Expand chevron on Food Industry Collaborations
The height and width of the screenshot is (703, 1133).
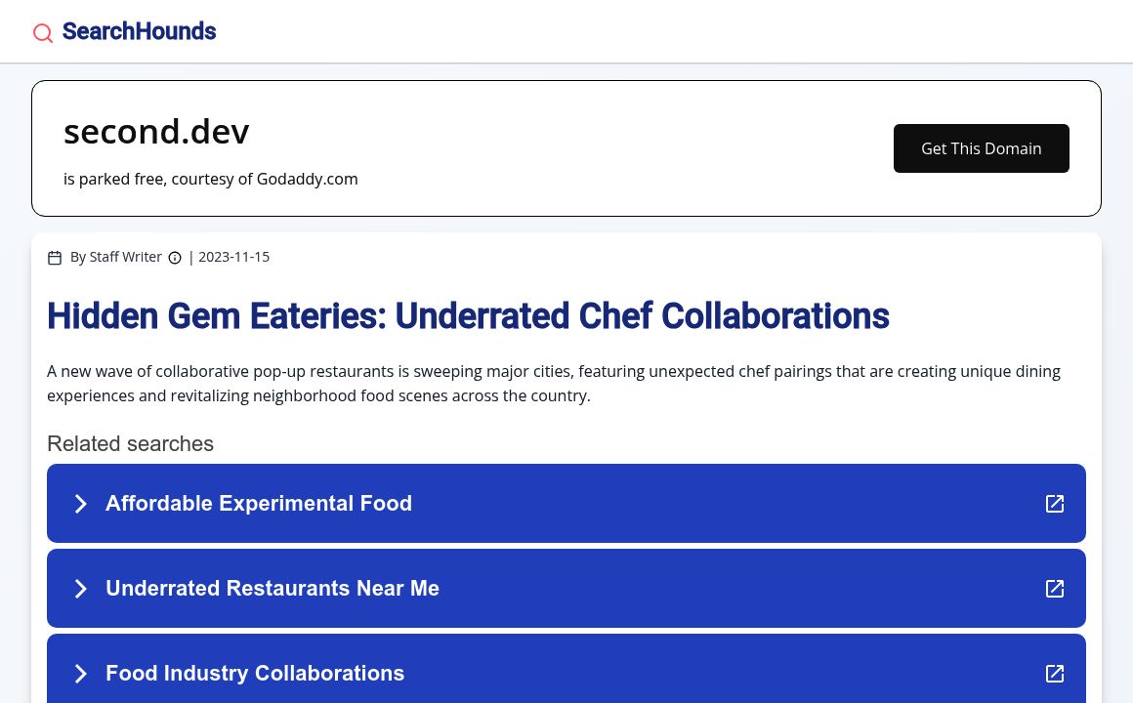[81, 674]
